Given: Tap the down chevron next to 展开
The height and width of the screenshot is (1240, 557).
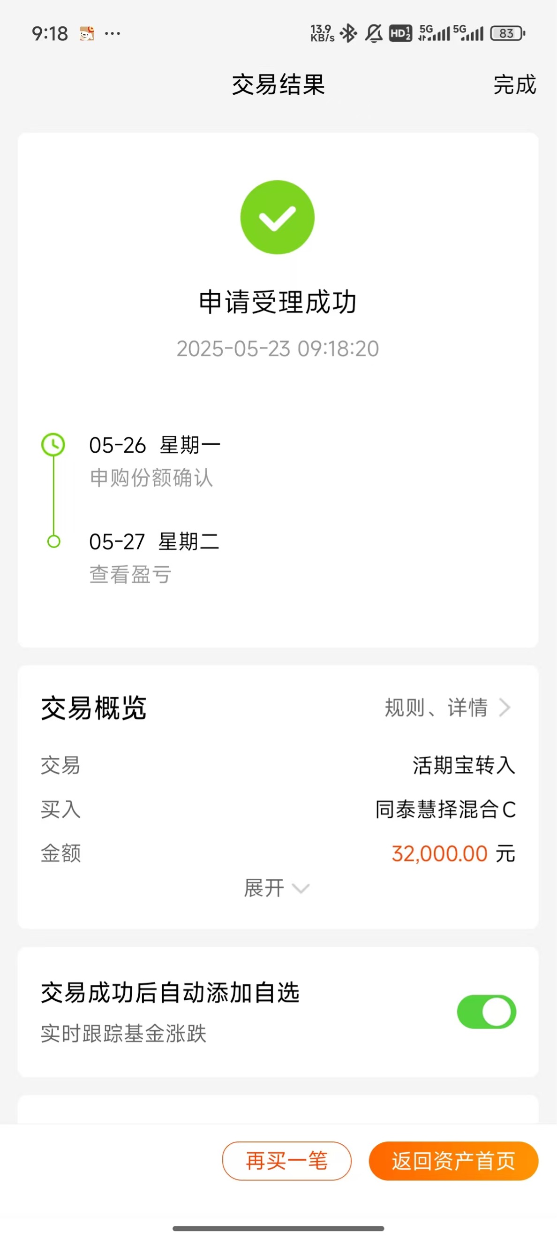Looking at the screenshot, I should coord(301,889).
